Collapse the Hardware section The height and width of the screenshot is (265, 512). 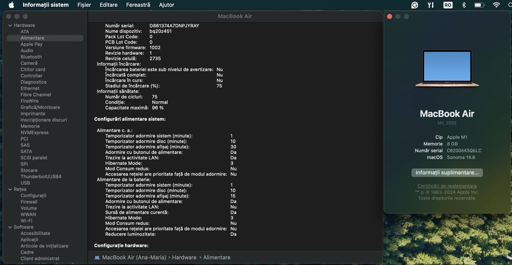coord(10,26)
